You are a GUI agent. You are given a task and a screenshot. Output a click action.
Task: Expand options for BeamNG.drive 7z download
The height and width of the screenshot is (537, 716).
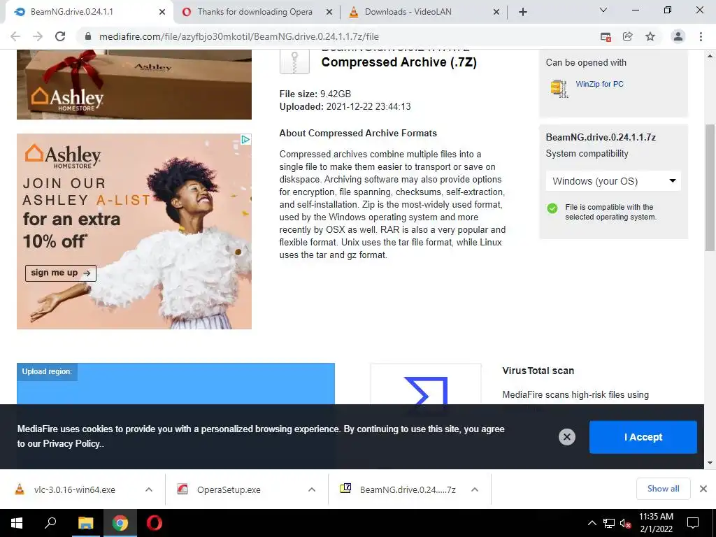pos(475,489)
